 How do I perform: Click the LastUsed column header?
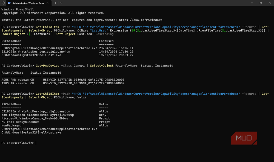pos(106,41)
